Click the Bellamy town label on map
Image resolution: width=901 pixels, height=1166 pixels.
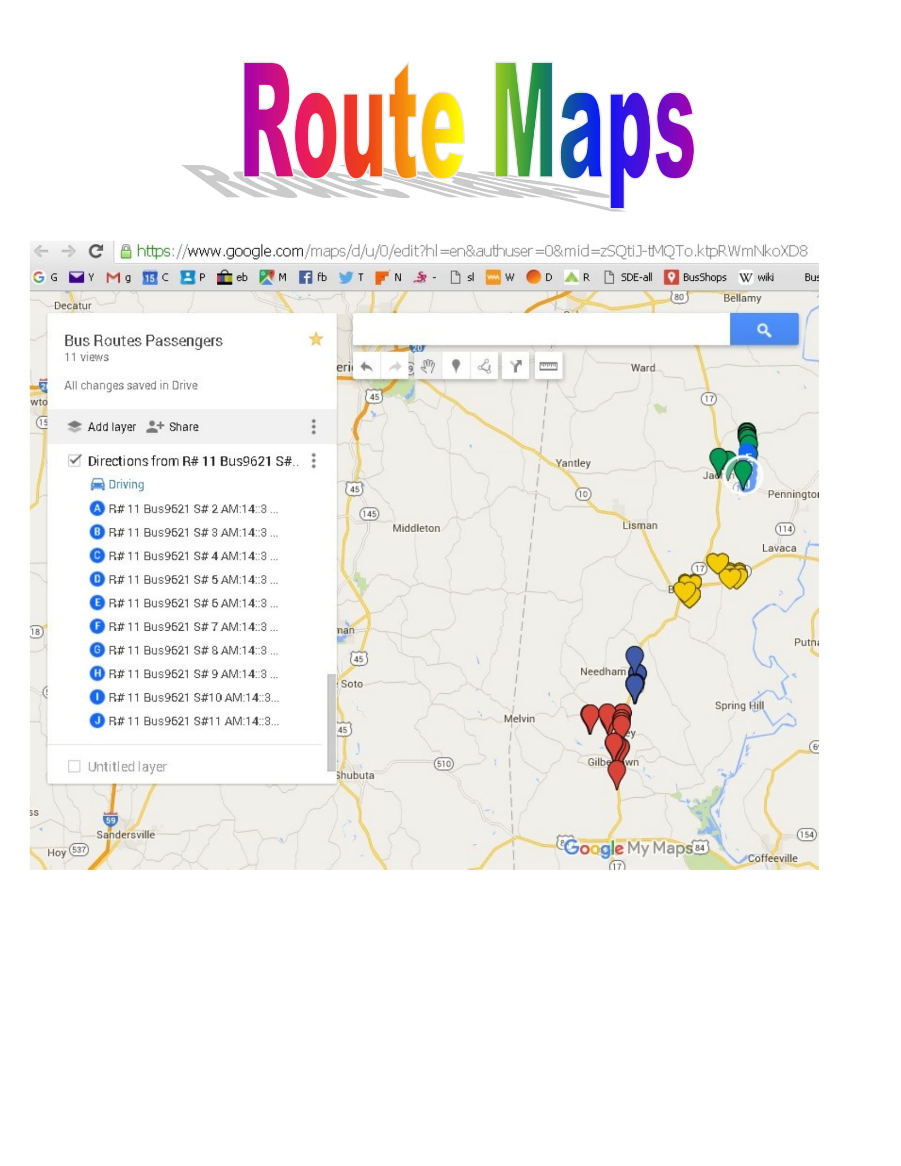click(x=742, y=298)
